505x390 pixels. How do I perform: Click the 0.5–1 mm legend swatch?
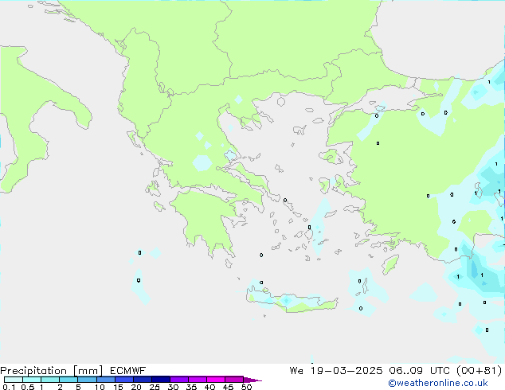(32, 380)
